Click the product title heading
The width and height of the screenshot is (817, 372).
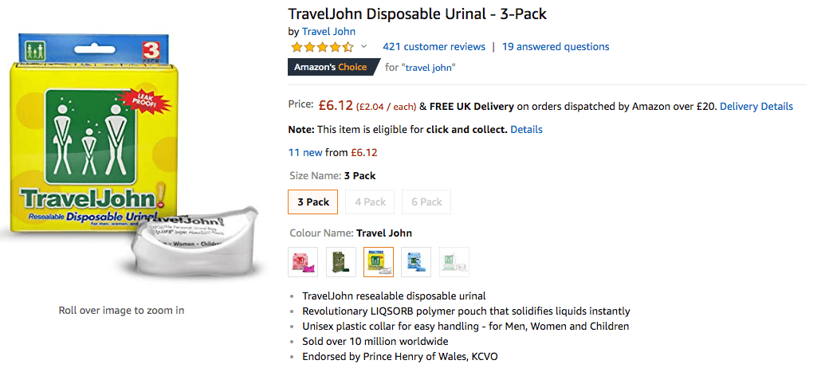[417, 14]
